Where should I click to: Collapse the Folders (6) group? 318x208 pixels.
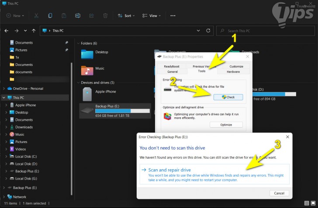[x=78, y=43]
